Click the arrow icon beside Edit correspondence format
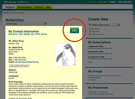The image size is (135, 99). (x=89, y=94)
